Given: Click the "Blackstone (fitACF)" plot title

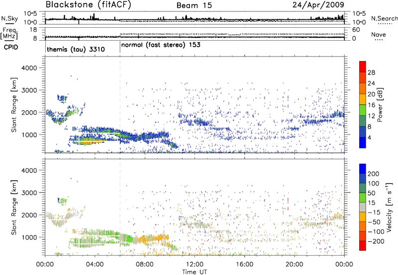Looking at the screenshot, I should pos(89,4).
